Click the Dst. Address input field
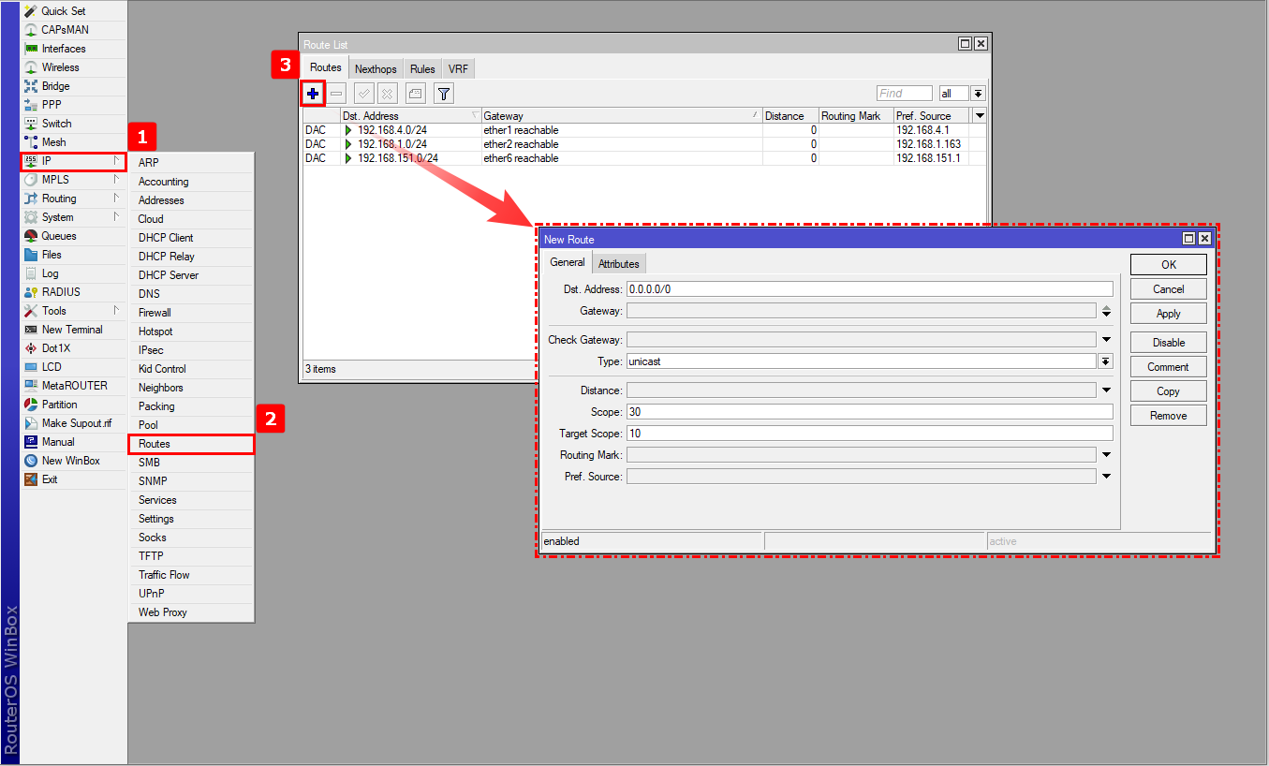 (869, 289)
